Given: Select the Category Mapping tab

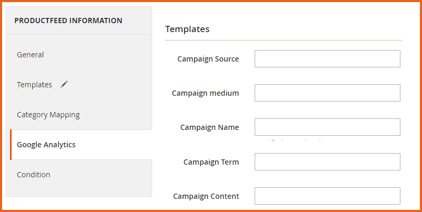Looking at the screenshot, I should [x=48, y=115].
